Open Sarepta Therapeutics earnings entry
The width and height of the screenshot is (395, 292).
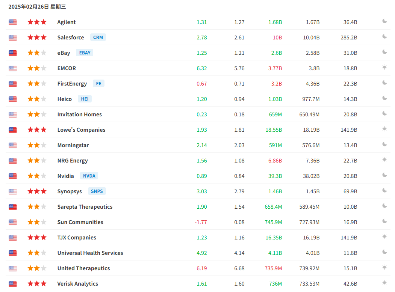(85, 207)
